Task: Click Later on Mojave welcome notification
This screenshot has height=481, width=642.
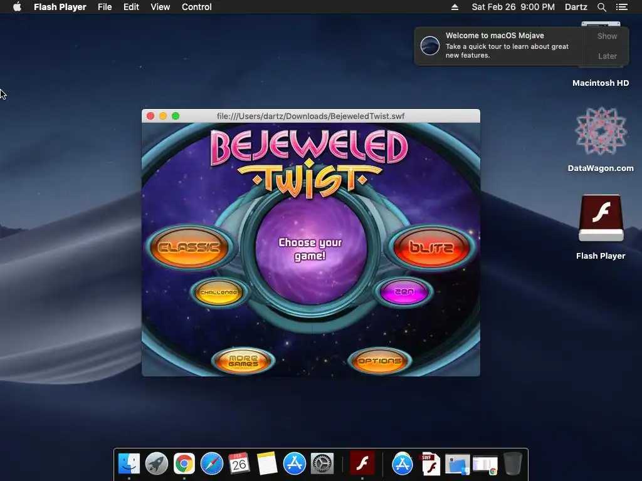Action: pos(607,56)
